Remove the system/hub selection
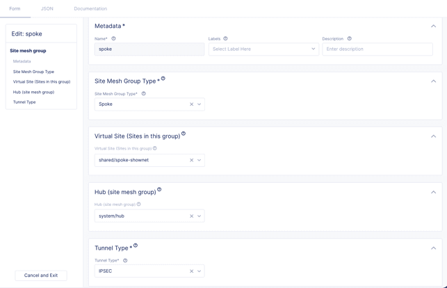This screenshot has width=447, height=288. [192, 216]
